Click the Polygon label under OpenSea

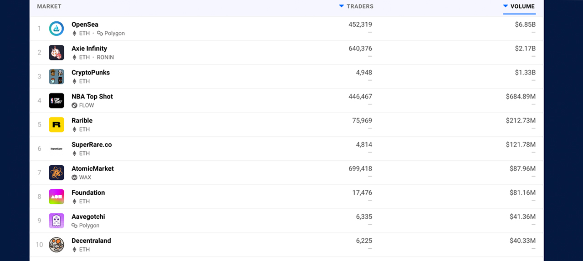pos(114,34)
